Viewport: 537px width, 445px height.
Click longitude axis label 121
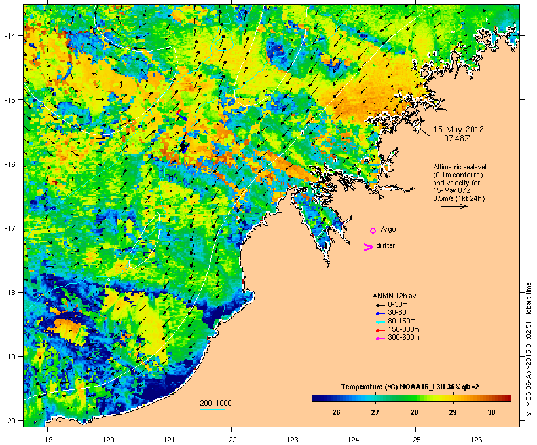(170, 440)
